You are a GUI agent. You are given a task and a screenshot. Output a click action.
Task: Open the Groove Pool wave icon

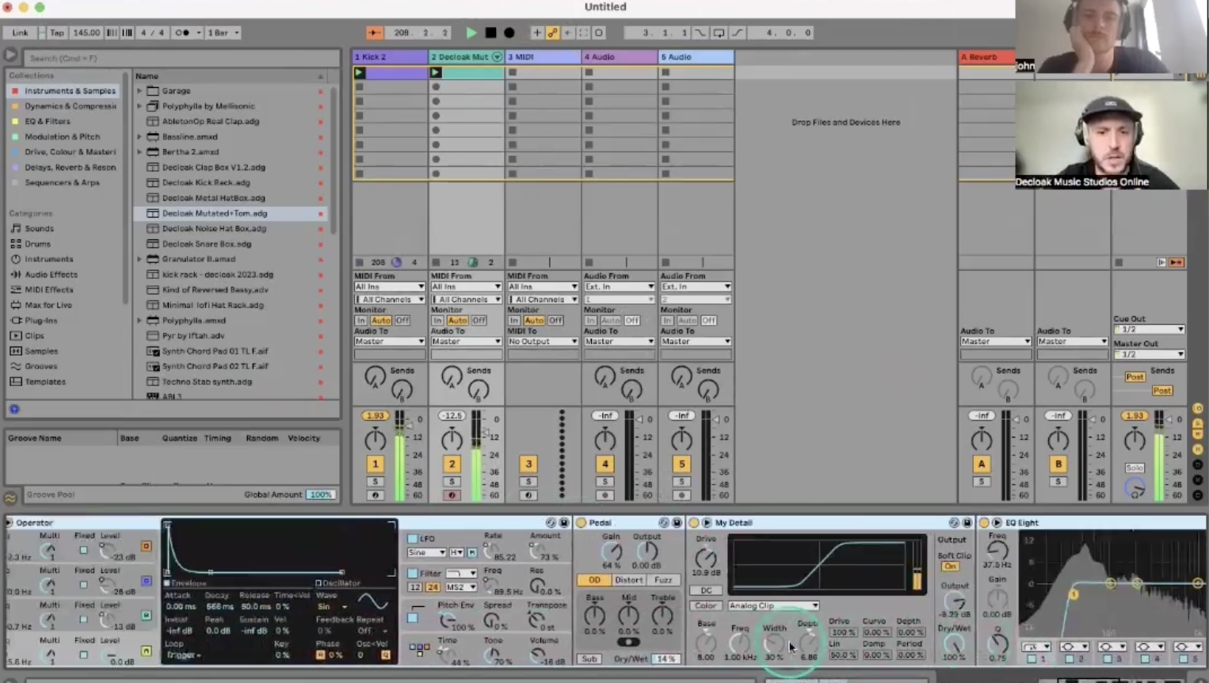tap(10, 498)
